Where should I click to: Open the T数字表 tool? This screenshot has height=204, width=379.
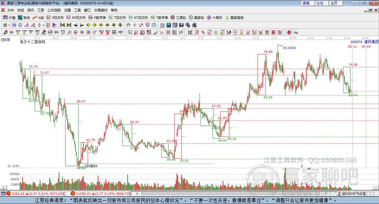pyautogui.click(x=159, y=18)
